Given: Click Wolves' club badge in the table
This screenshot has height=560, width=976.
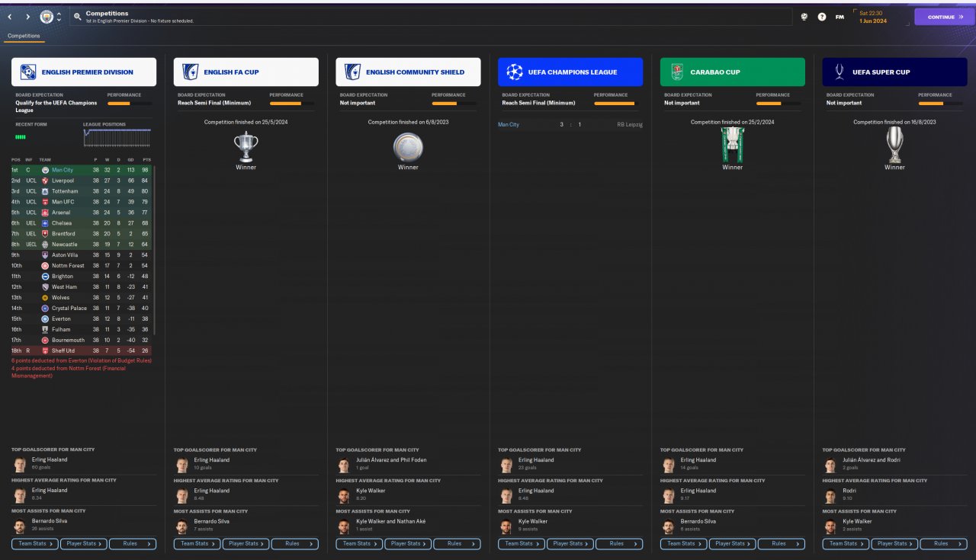Looking at the screenshot, I should point(45,298).
